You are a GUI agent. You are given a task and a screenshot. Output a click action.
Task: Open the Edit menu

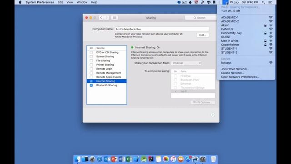pyautogui.click(x=60, y=2)
